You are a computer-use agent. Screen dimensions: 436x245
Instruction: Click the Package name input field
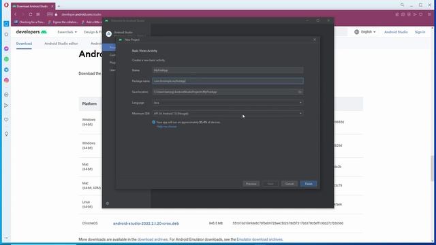tap(228, 81)
